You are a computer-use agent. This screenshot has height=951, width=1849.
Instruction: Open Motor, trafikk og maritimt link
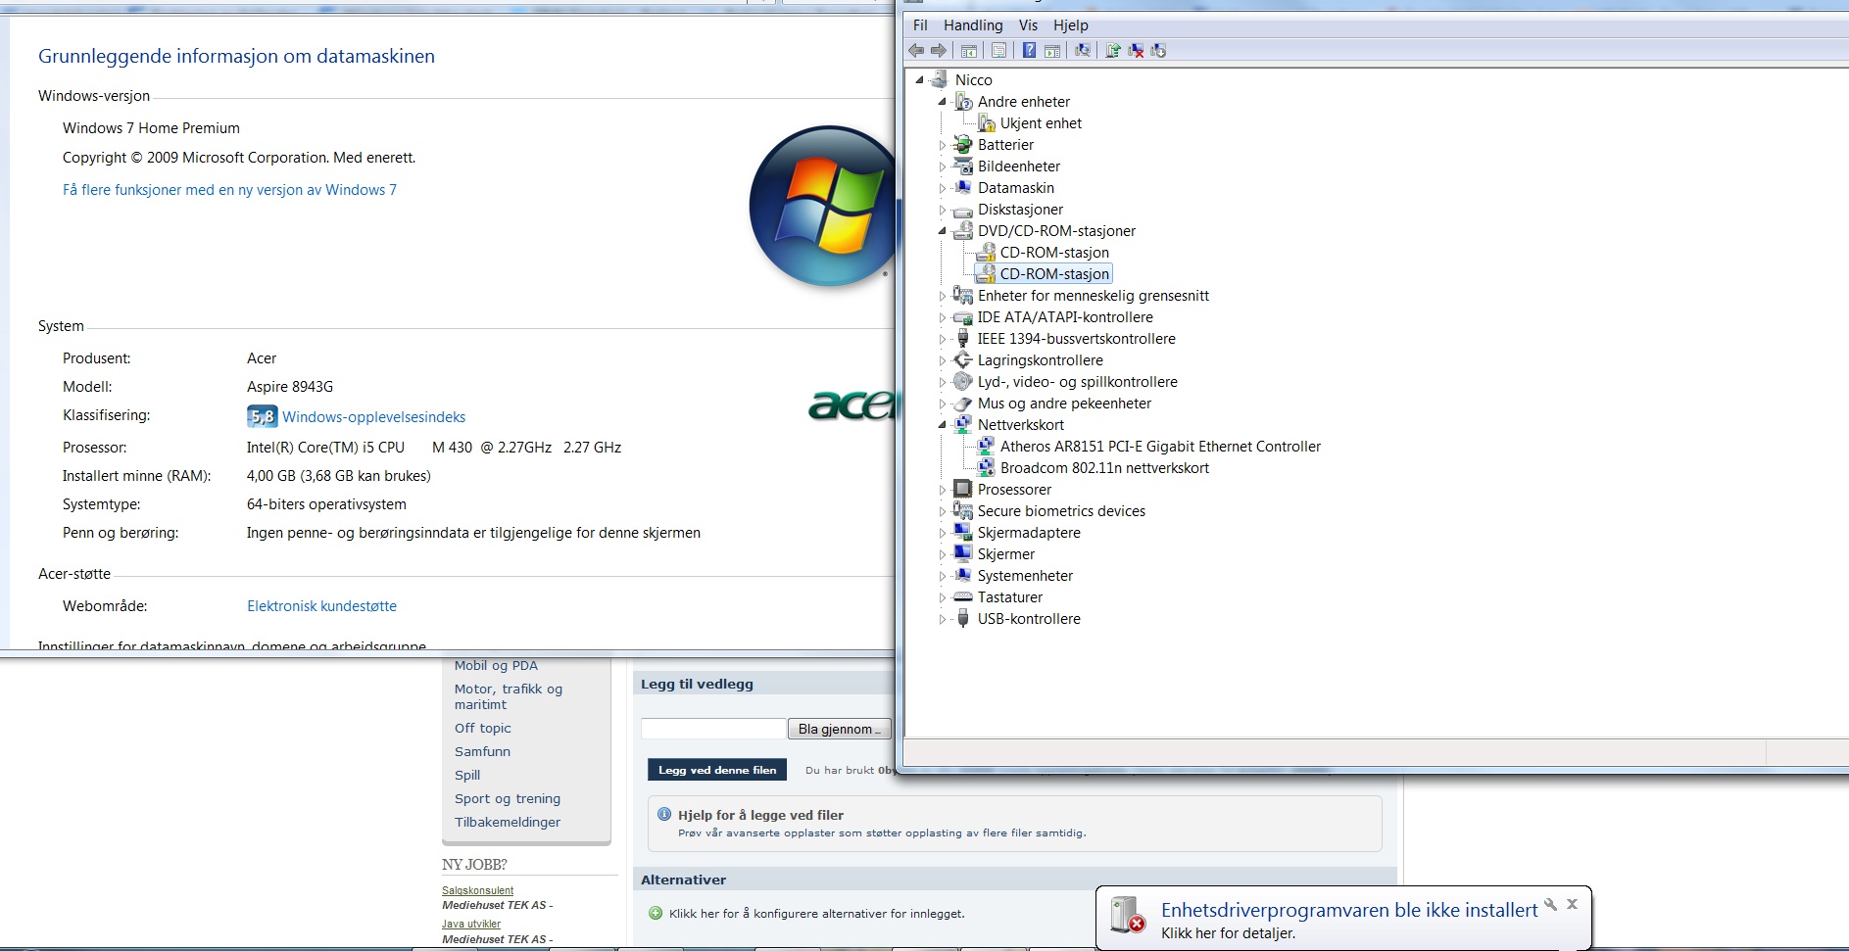(x=509, y=696)
